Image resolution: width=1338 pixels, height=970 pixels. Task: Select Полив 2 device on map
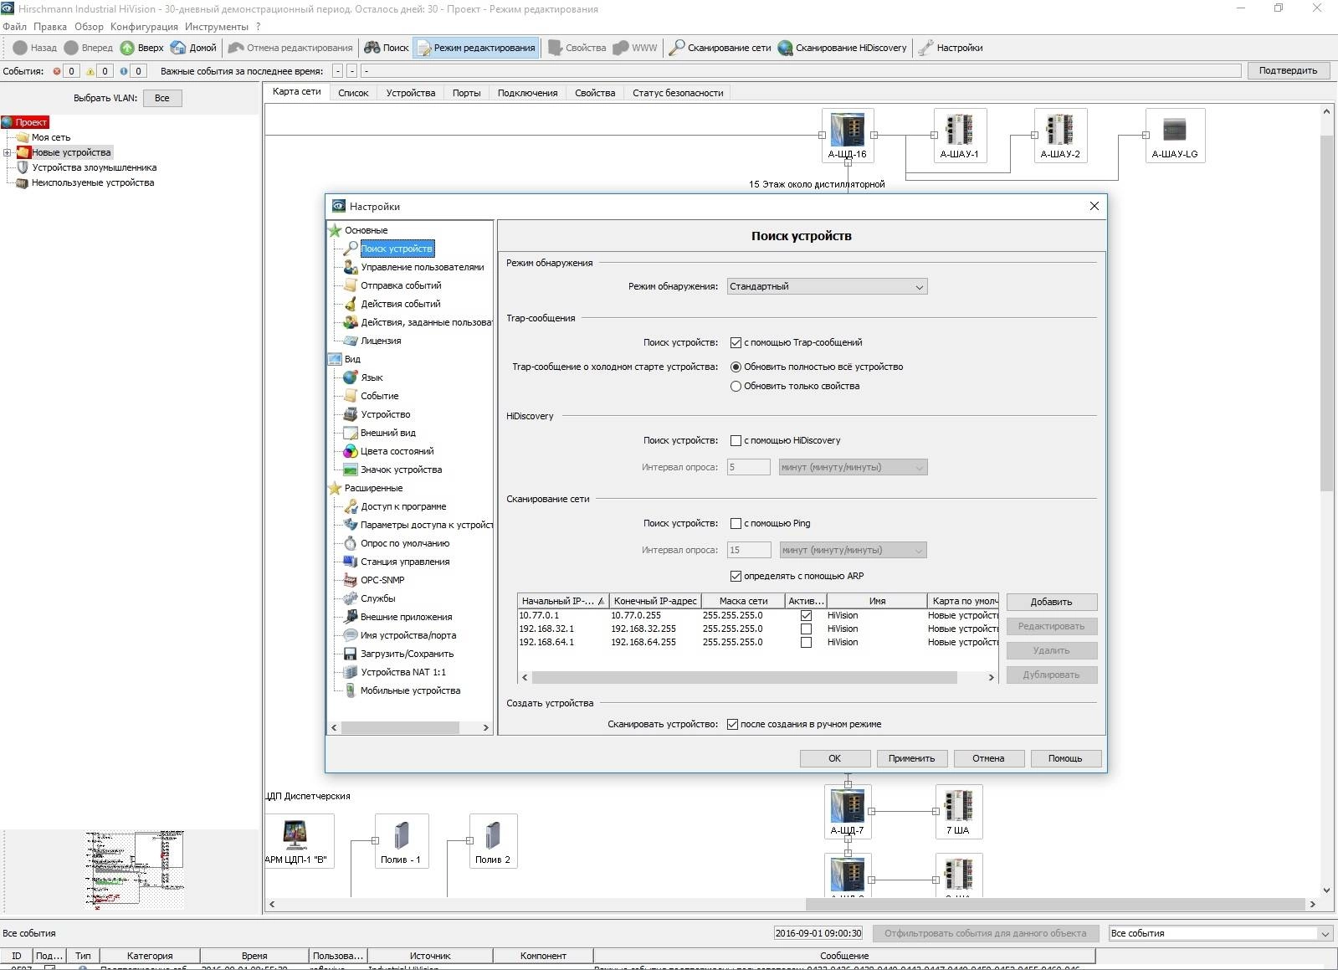tap(493, 840)
